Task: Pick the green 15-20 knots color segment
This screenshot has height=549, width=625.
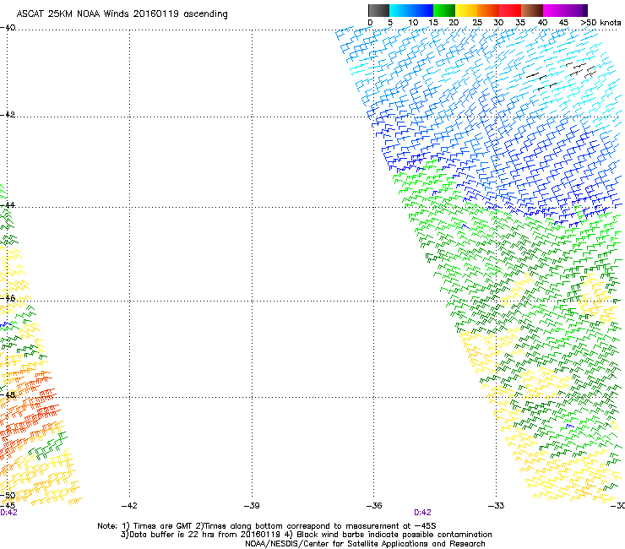Action: (x=444, y=10)
